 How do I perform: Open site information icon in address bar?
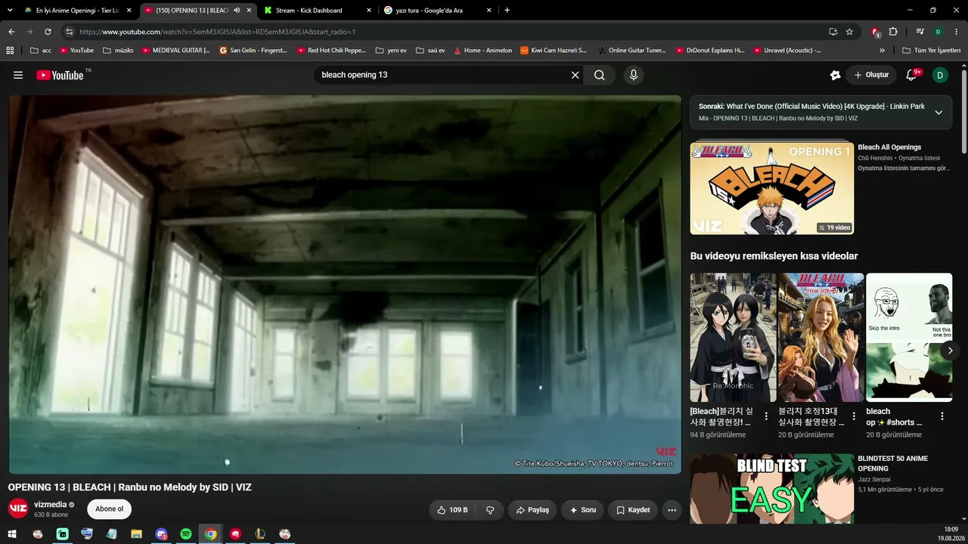click(x=69, y=32)
